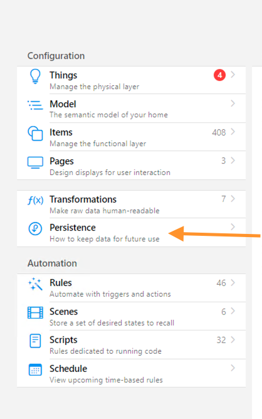
Task: Expand Things using its chevron arrow
Action: 233,75
